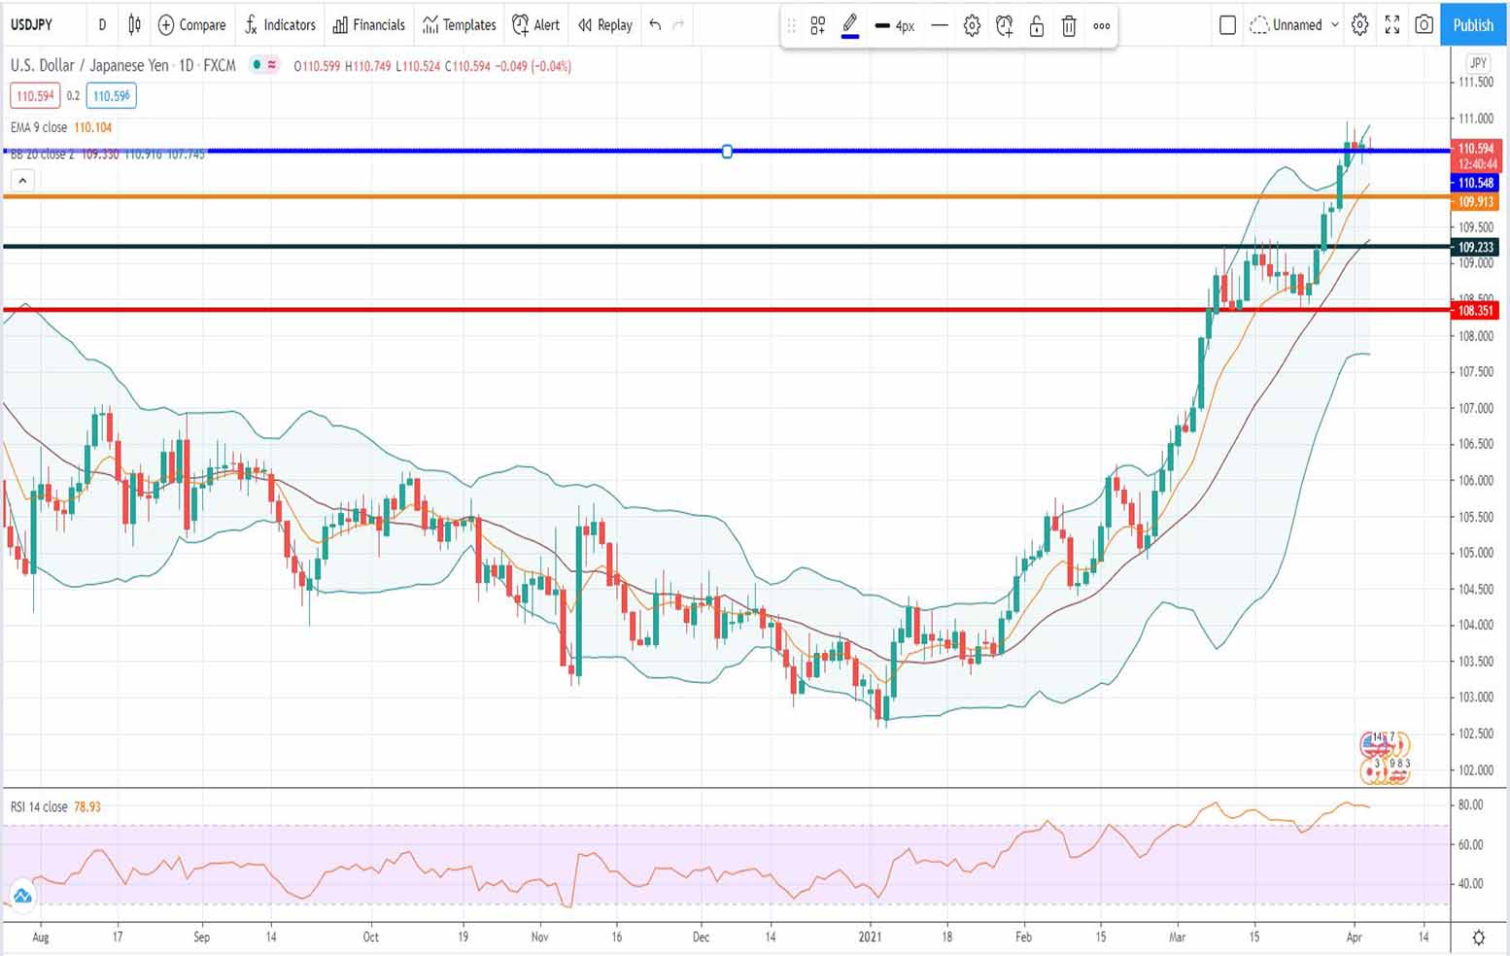Image resolution: width=1510 pixels, height=956 pixels.
Task: Toggle the market status indicator next to FXCM
Action: click(257, 65)
